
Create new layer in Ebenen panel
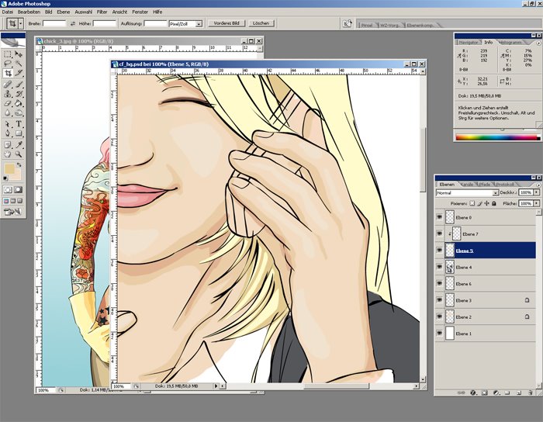519,393
